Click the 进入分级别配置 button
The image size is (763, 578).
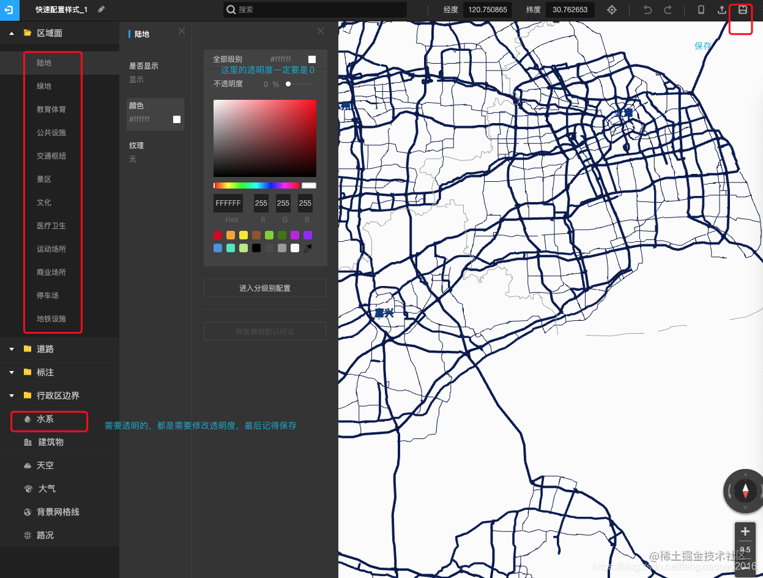[x=265, y=288]
